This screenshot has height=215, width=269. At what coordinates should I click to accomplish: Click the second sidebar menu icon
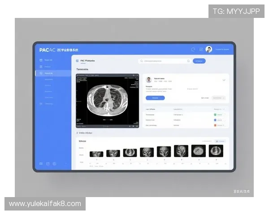(41, 66)
